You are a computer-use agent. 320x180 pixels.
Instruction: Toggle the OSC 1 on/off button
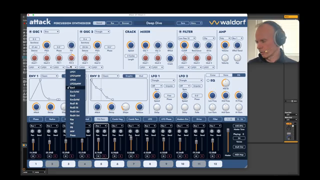pyautogui.click(x=30, y=31)
